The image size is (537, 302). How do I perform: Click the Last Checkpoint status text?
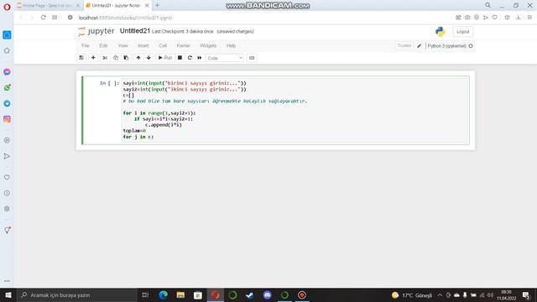[183, 32]
